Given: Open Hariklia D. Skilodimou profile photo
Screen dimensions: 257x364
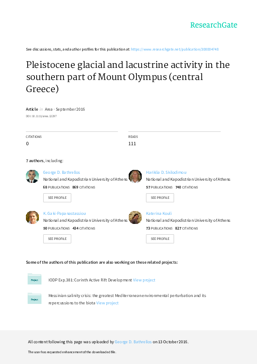Looking at the screenshot, I should tap(135, 176).
